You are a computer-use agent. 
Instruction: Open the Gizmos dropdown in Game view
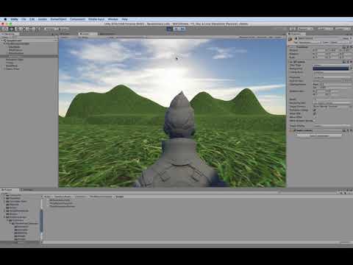(x=279, y=38)
